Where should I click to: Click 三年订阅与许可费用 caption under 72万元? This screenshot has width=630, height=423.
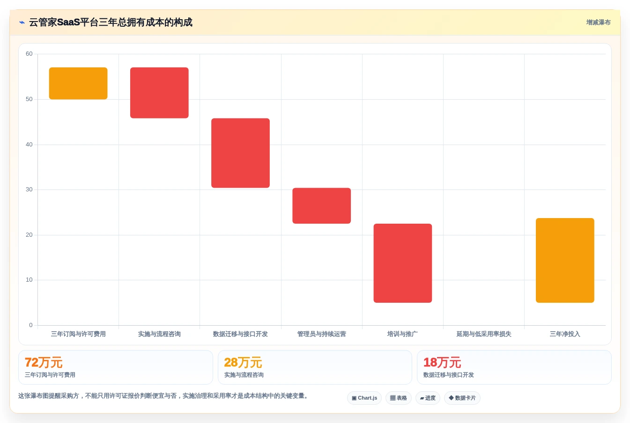50,375
